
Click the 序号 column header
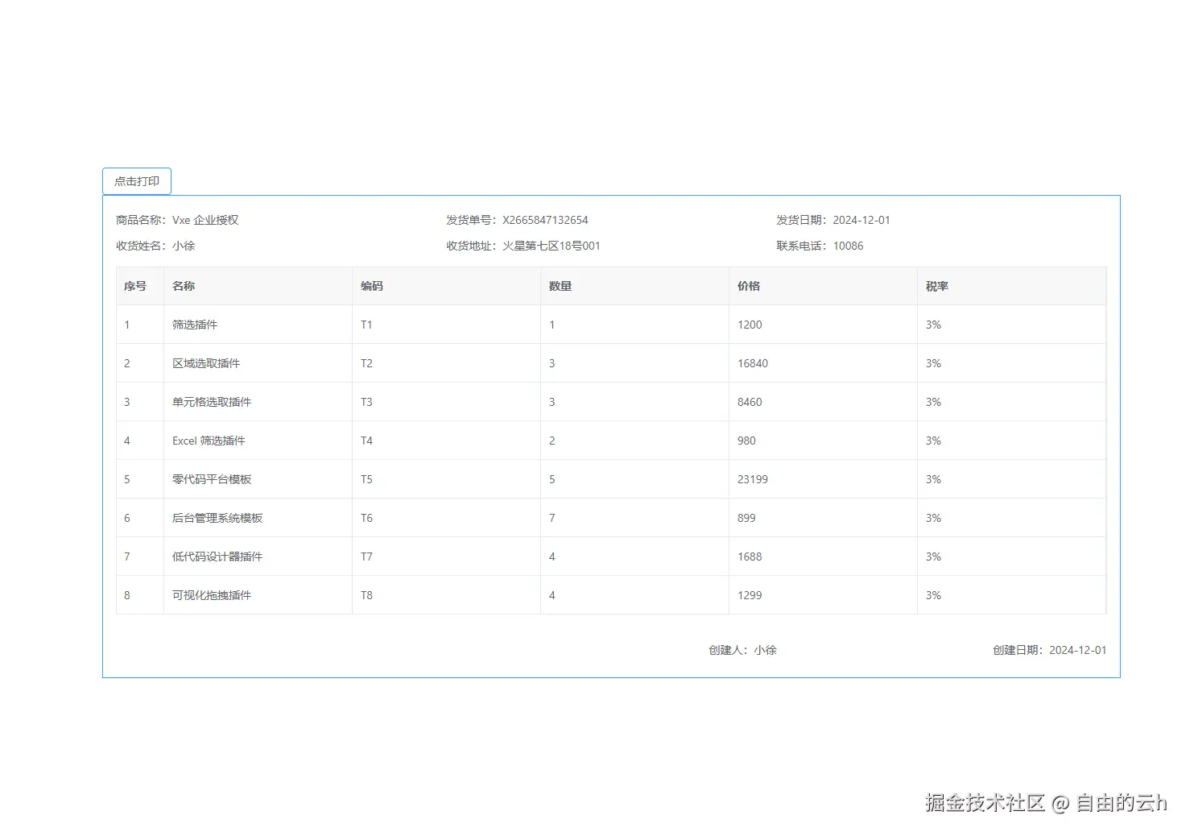pyautogui.click(x=134, y=285)
